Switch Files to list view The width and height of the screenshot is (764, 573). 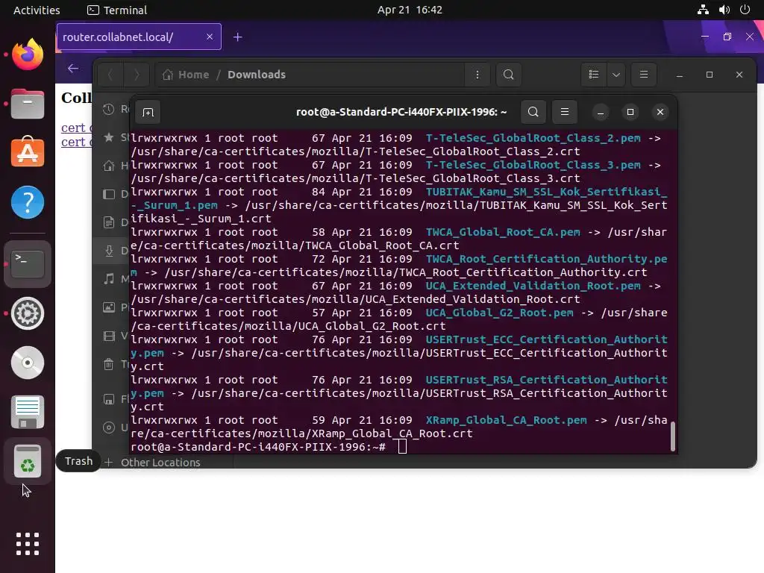point(593,75)
